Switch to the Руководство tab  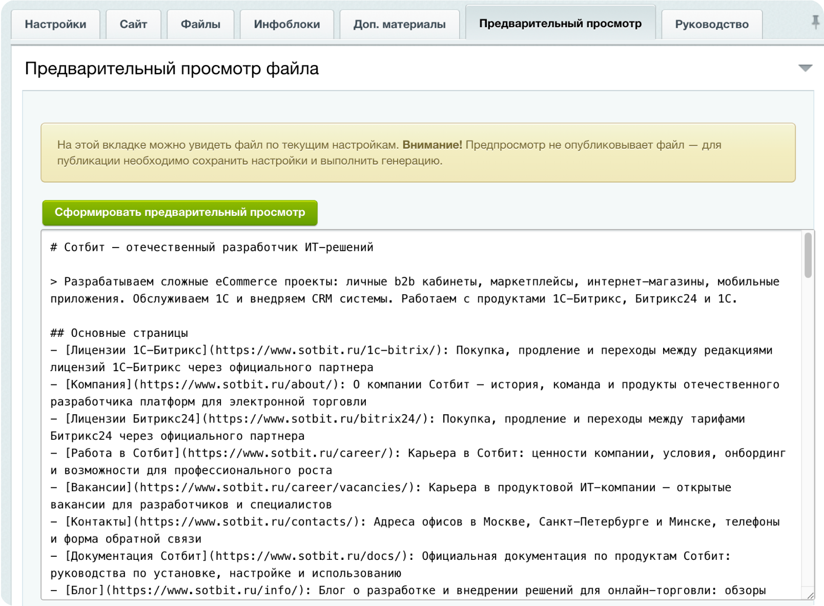coord(712,23)
